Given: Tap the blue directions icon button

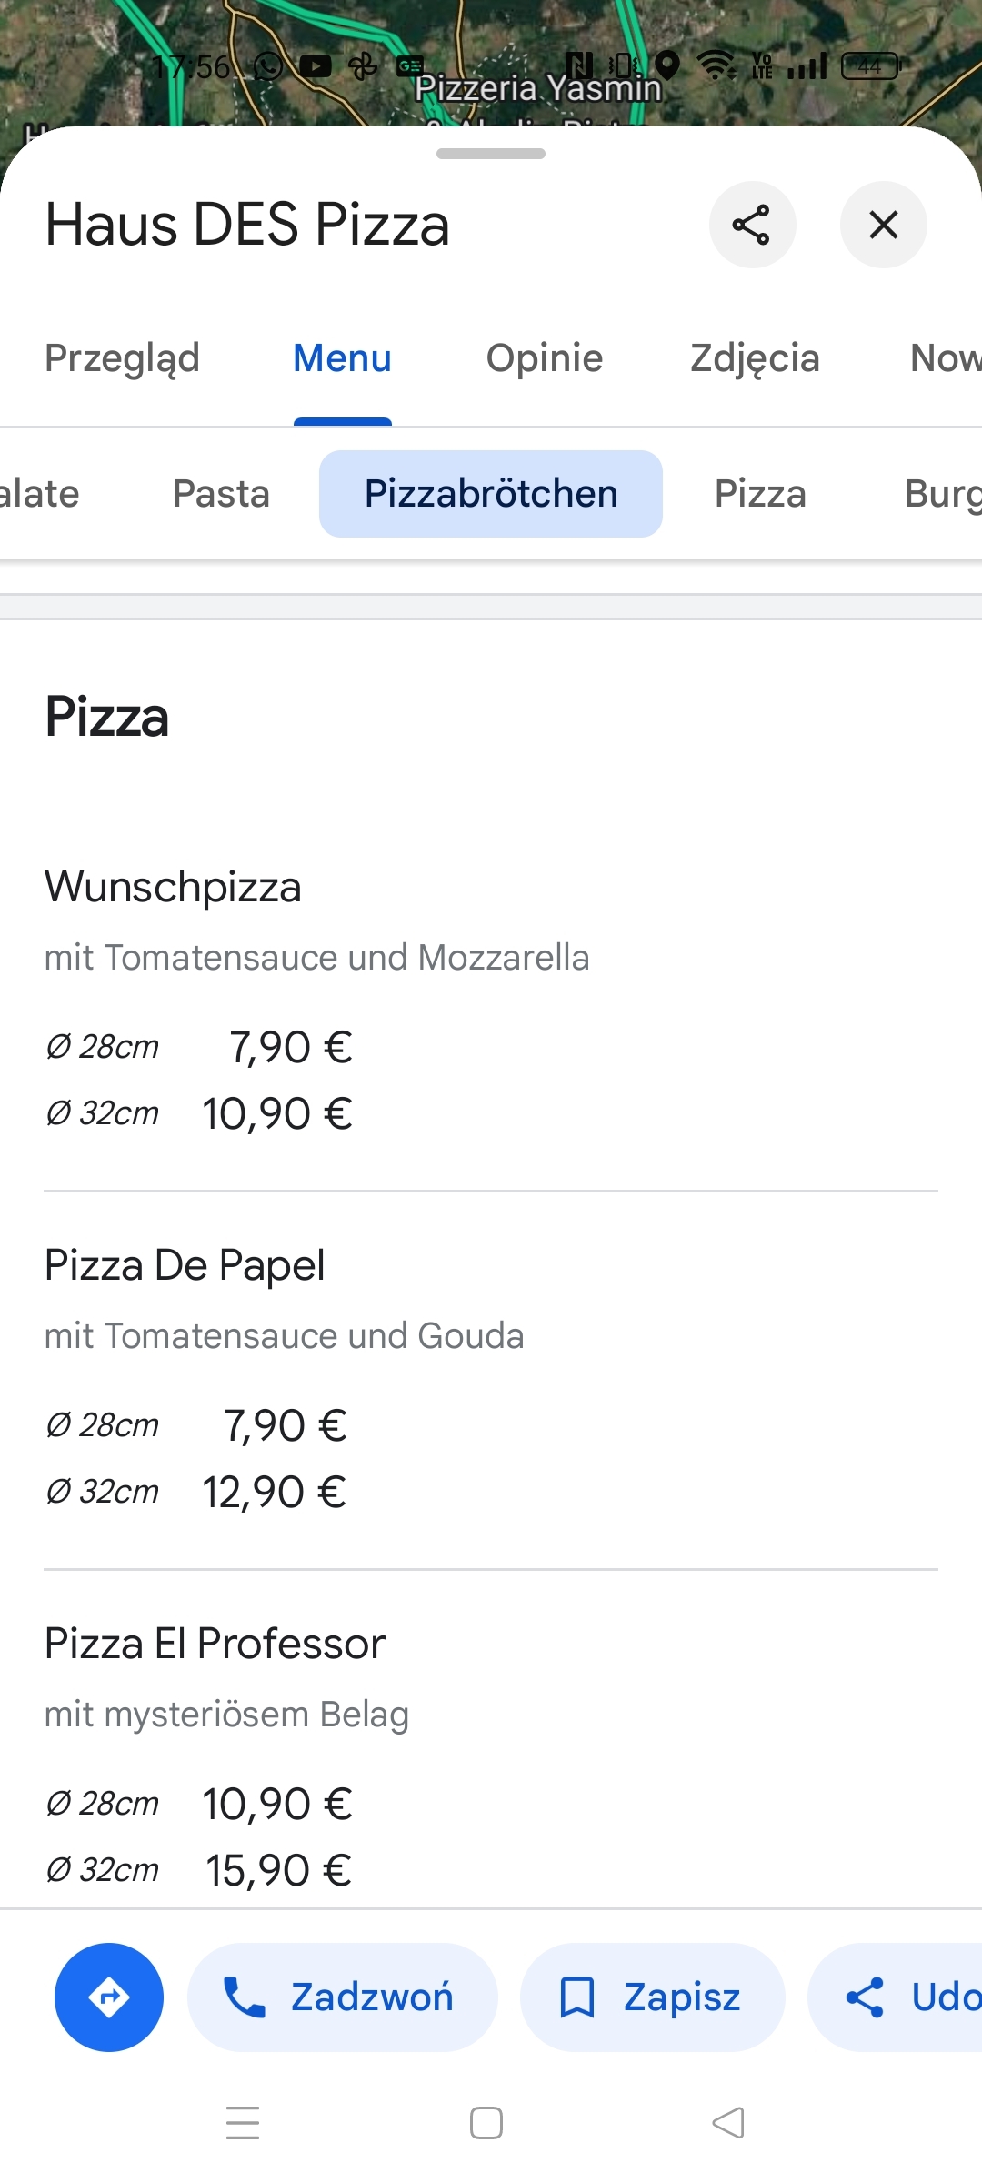Looking at the screenshot, I should coord(109,1997).
